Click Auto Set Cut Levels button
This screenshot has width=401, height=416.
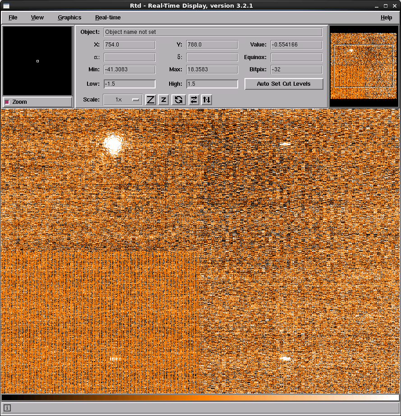tap(284, 84)
